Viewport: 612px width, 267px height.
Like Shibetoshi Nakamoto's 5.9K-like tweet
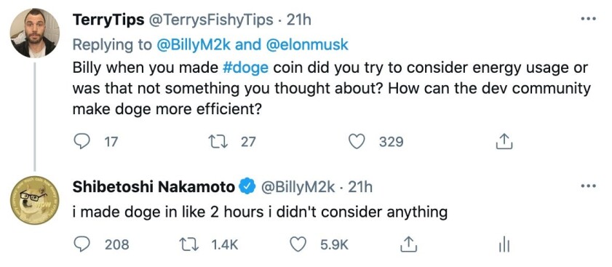(298, 244)
